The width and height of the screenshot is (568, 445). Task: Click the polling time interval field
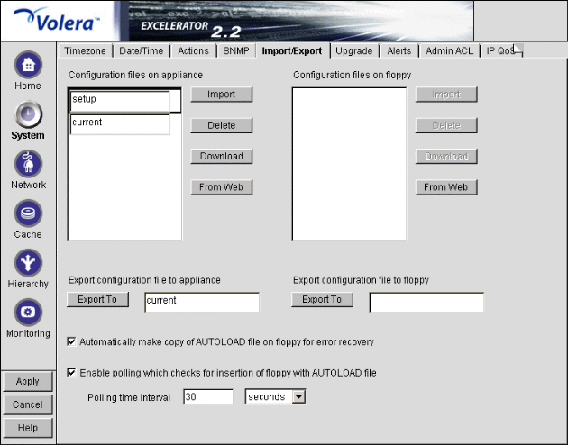coord(208,396)
